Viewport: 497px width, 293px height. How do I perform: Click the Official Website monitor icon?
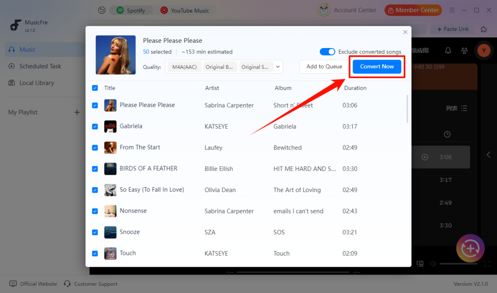13,284
